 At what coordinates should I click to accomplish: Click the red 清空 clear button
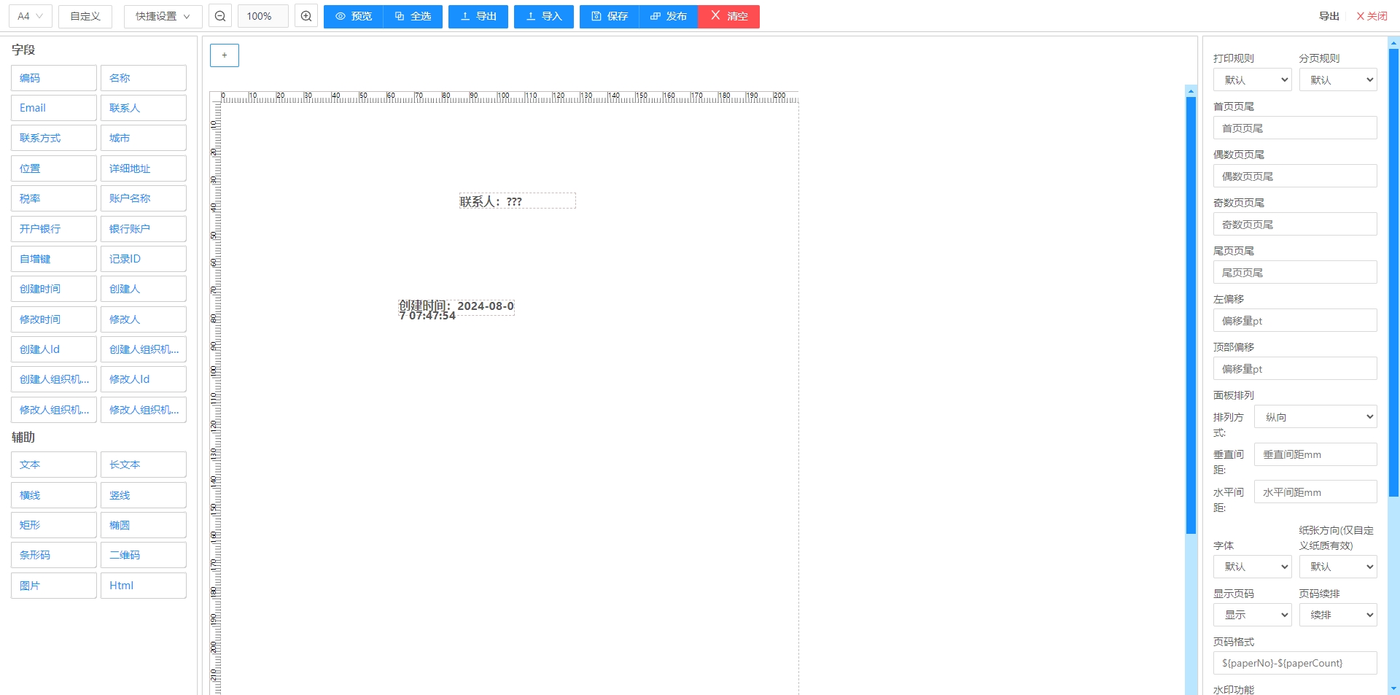(x=728, y=16)
